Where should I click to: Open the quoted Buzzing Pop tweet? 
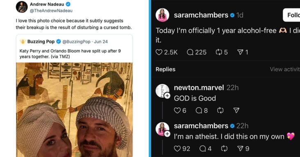[x=74, y=49]
